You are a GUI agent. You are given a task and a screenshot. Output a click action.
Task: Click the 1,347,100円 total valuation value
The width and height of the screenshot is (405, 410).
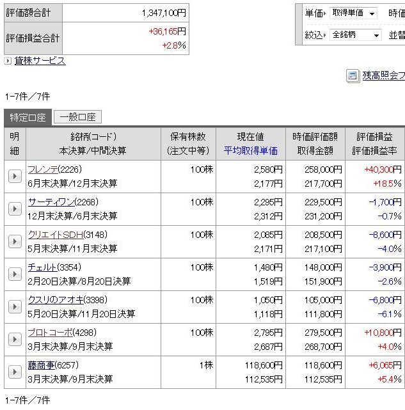(164, 13)
